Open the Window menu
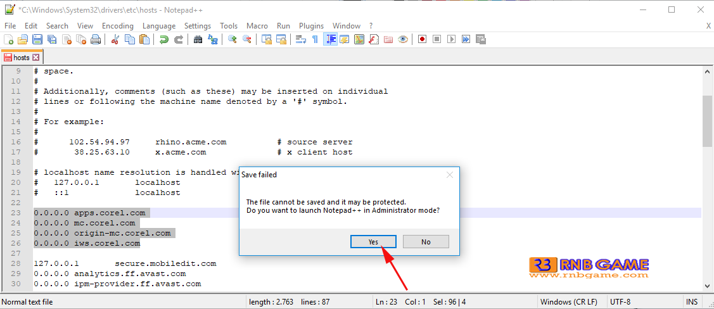Viewport: 714px width, 309px height. point(347,26)
